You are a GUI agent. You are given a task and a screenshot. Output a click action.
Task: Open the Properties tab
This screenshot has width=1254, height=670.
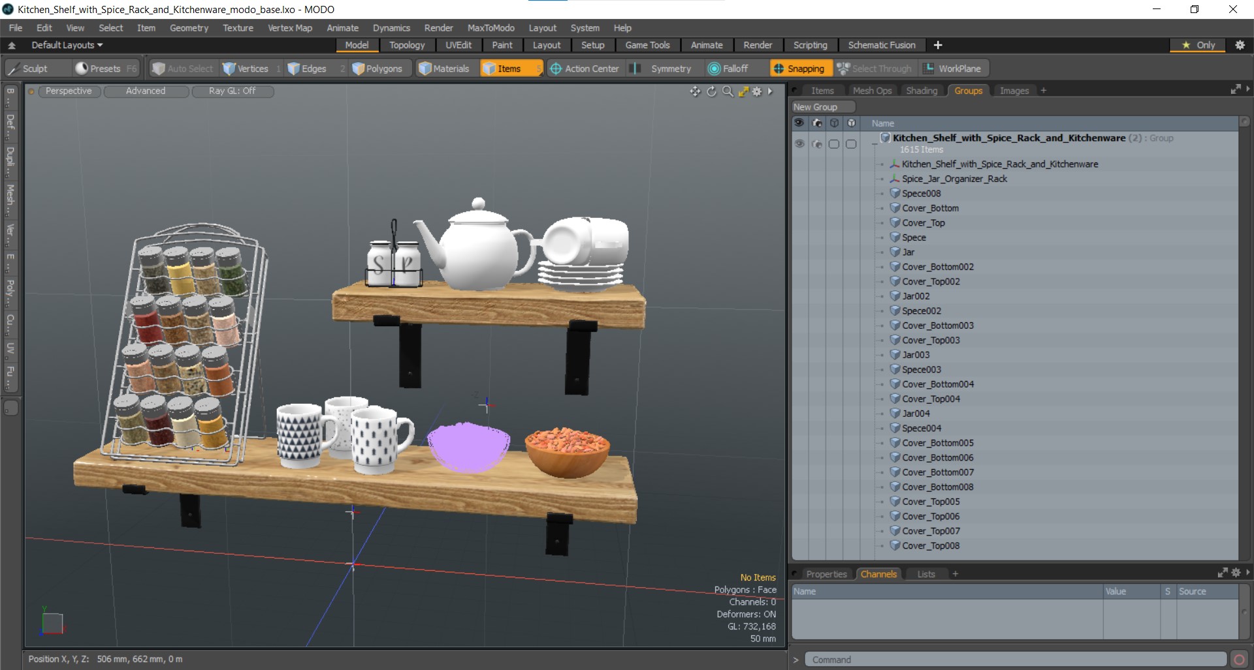coord(826,574)
